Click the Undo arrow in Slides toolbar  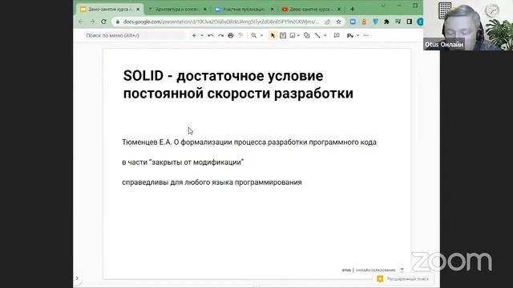[x=211, y=35]
